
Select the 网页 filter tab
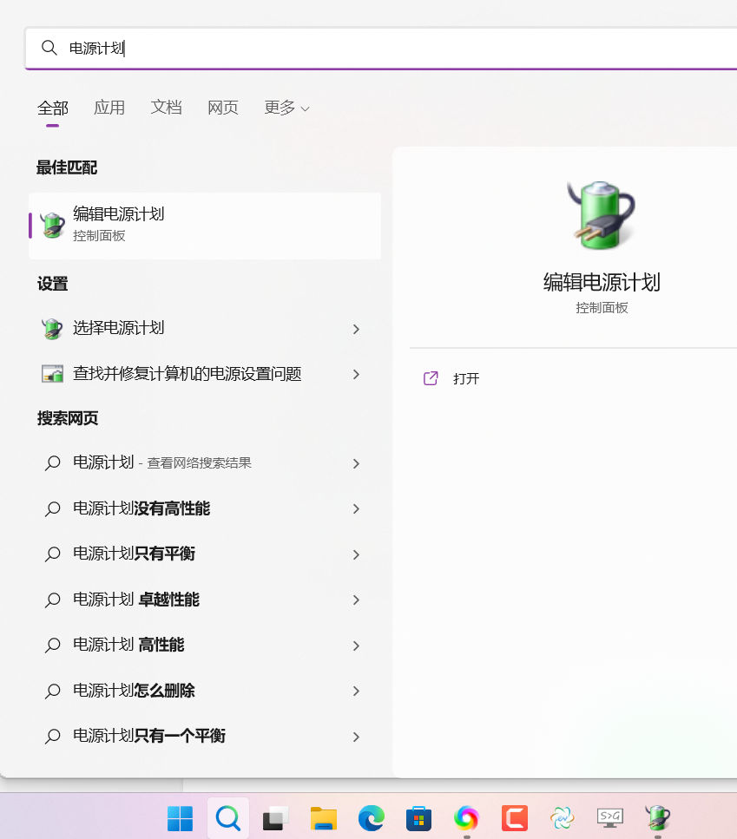[223, 108]
